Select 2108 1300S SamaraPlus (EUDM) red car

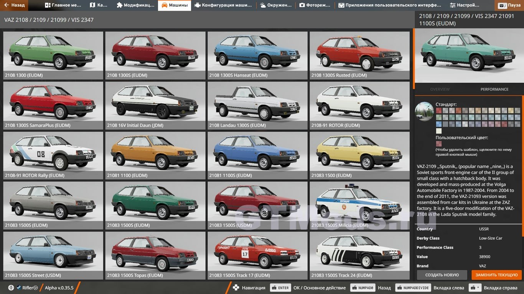click(53, 105)
